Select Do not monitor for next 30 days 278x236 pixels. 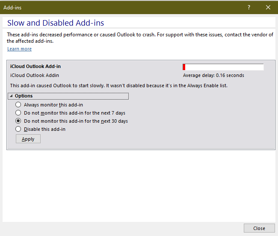coord(18,121)
